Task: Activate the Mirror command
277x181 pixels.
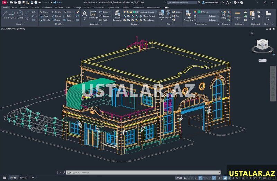Action: click(x=56, y=16)
